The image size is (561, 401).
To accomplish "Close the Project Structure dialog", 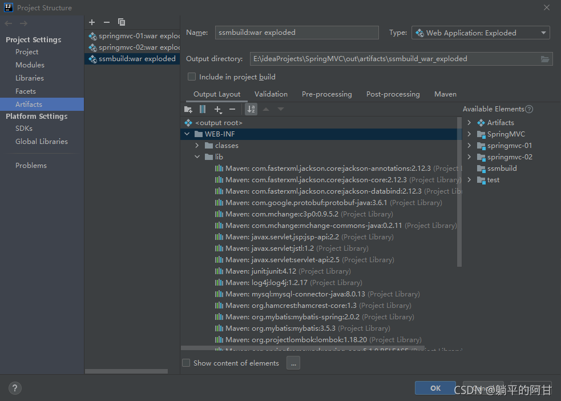I will pos(546,7).
